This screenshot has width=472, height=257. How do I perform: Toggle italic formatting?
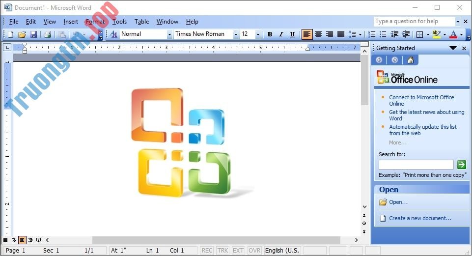281,34
